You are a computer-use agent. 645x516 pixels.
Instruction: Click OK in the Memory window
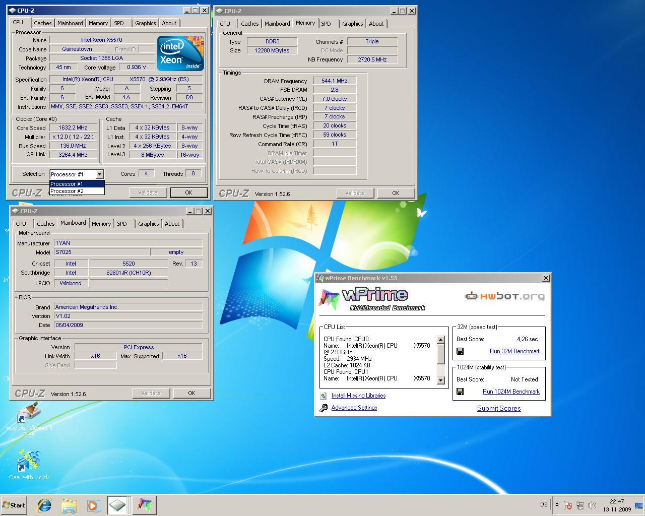(396, 193)
